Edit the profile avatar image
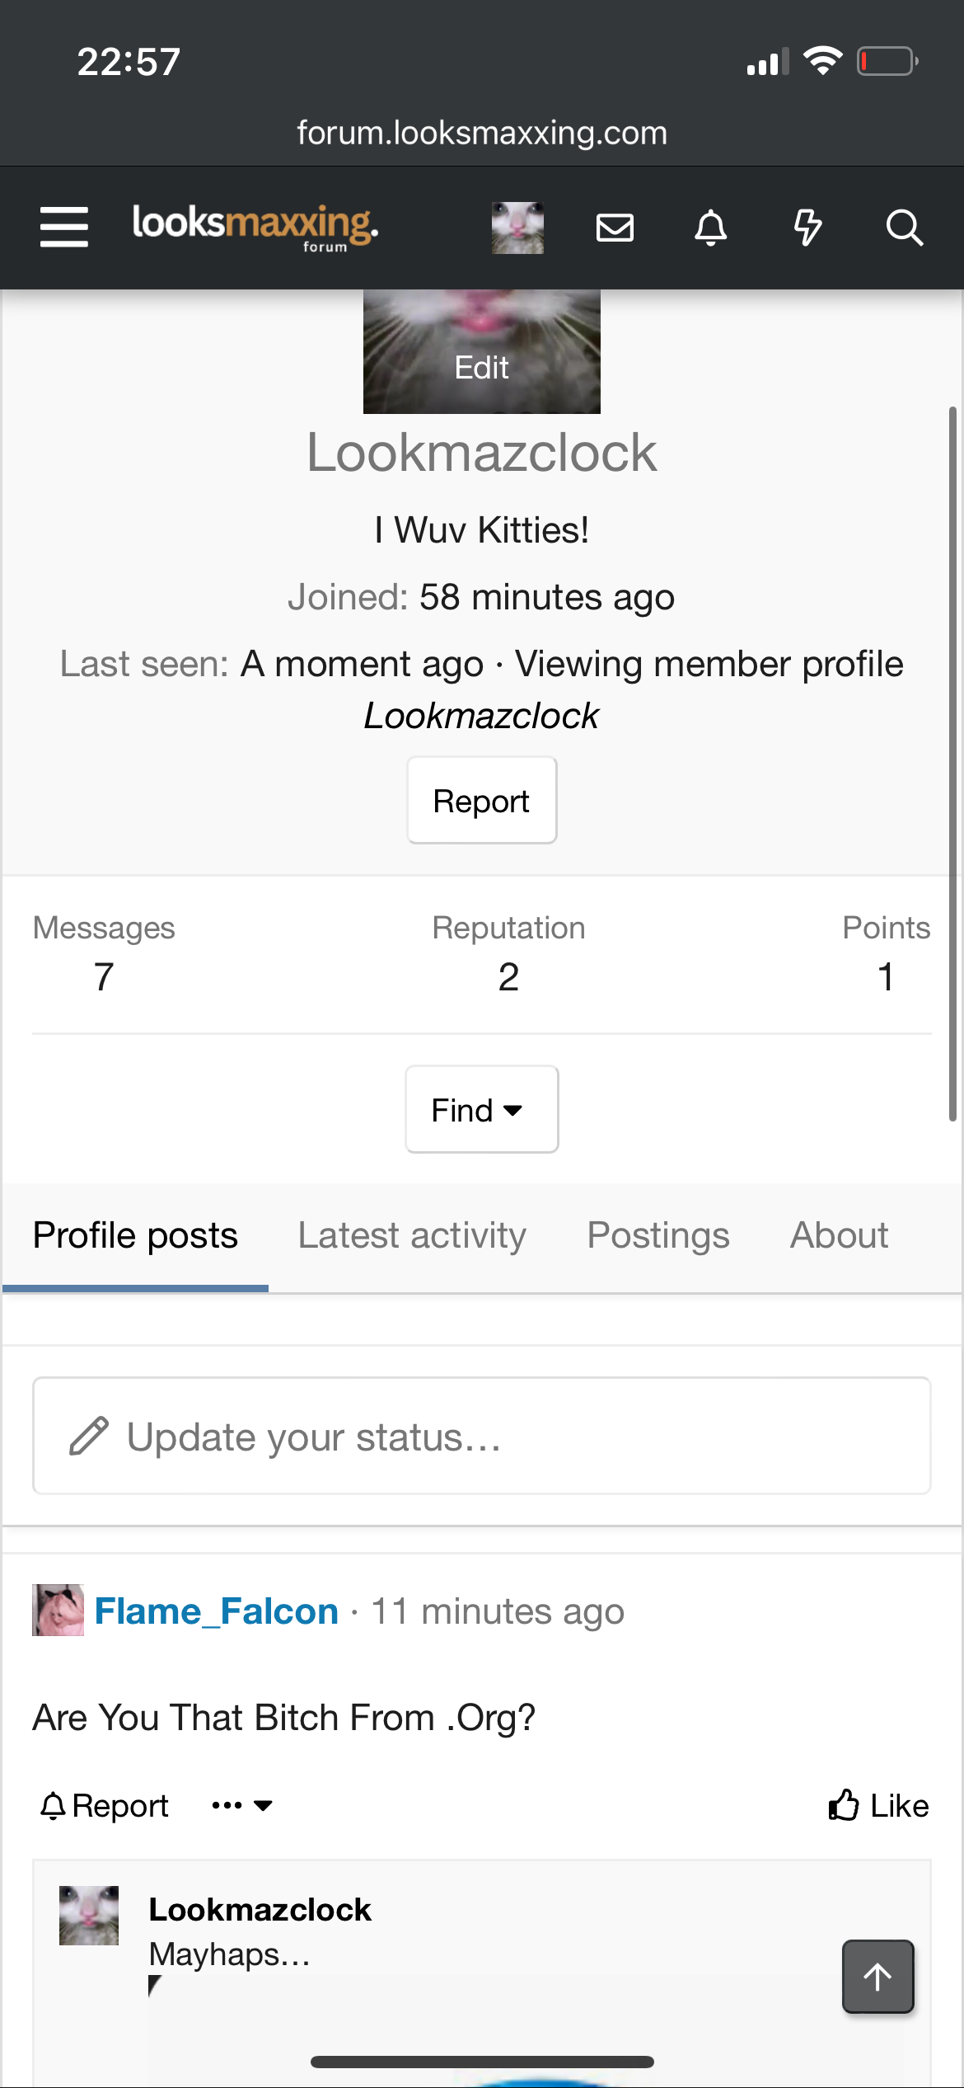The width and height of the screenshot is (964, 2088). click(x=481, y=367)
